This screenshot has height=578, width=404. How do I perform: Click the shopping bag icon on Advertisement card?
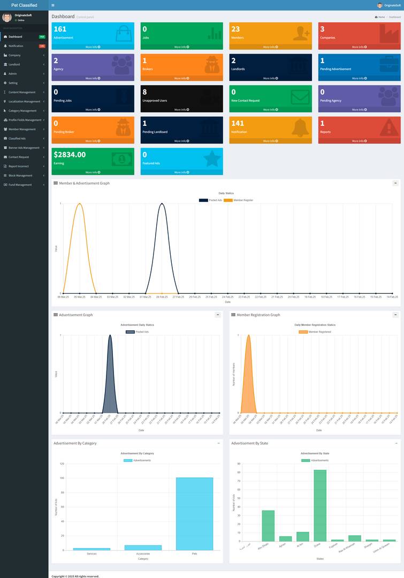[124, 34]
